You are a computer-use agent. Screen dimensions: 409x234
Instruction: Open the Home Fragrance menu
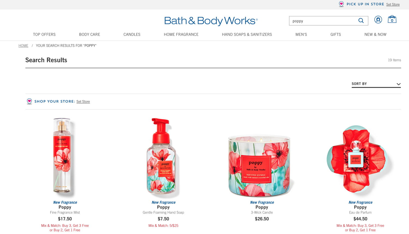tap(181, 35)
